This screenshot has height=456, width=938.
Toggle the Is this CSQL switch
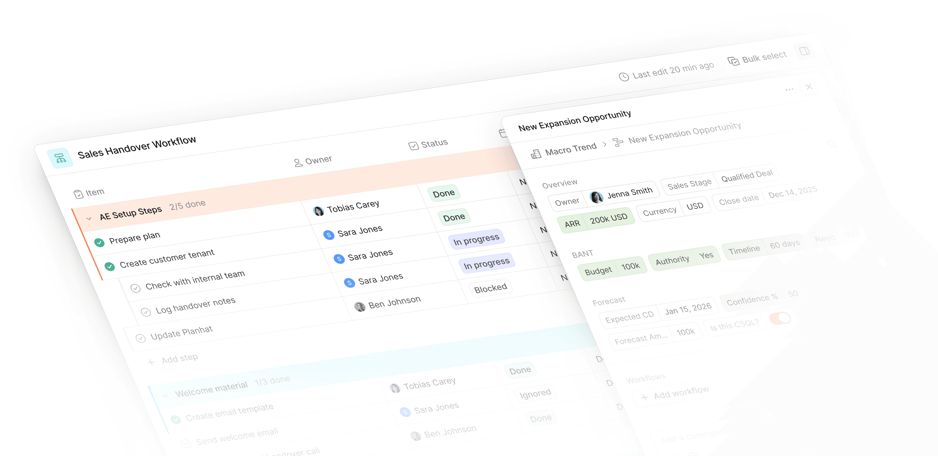pos(780,318)
